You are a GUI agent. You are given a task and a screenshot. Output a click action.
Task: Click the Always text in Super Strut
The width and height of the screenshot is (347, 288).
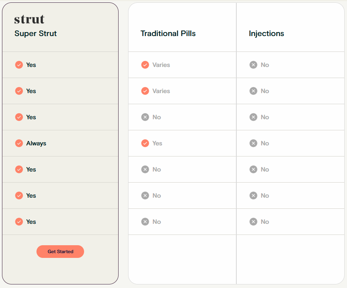36,143
